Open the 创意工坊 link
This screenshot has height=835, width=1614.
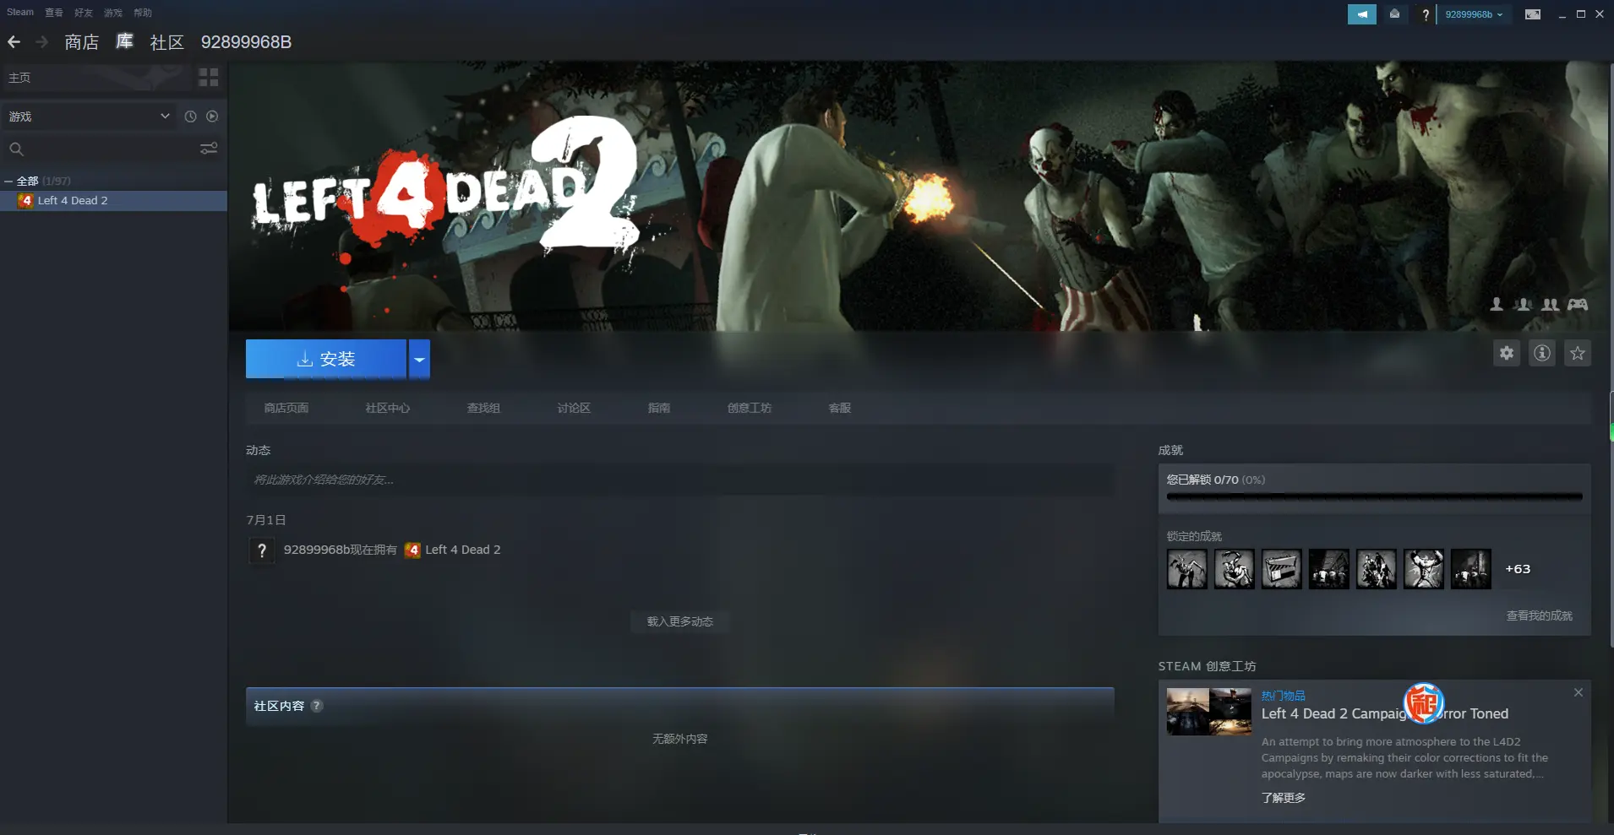[x=749, y=408]
